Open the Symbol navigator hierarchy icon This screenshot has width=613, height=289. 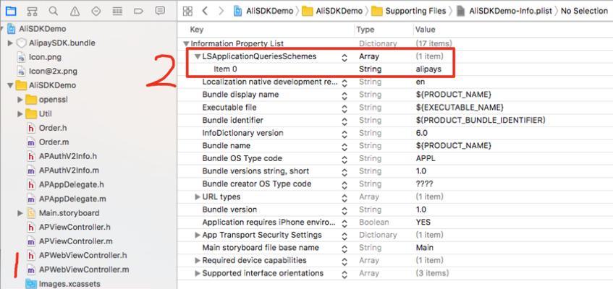click(x=32, y=11)
